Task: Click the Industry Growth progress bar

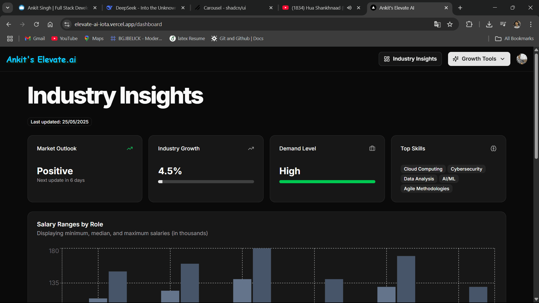Action: coord(206,182)
